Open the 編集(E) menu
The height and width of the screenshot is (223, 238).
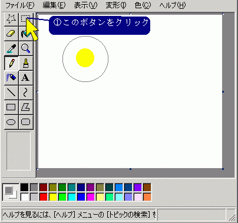point(54,5)
